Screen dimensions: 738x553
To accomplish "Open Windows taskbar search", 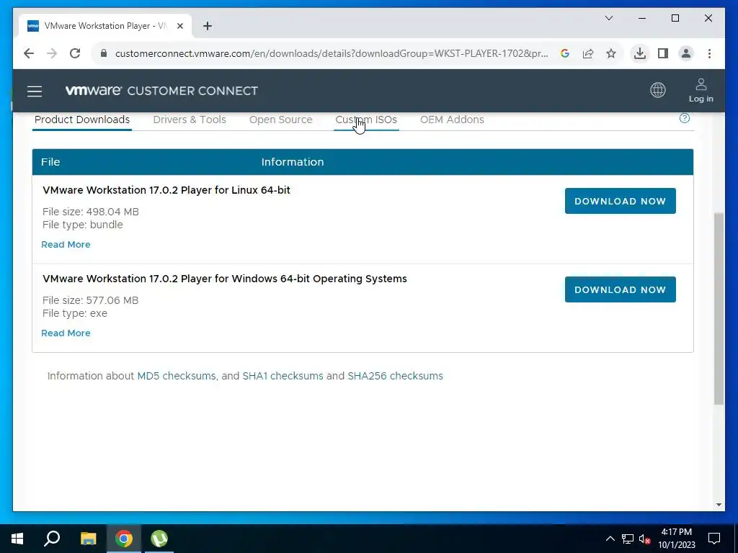I will point(52,539).
